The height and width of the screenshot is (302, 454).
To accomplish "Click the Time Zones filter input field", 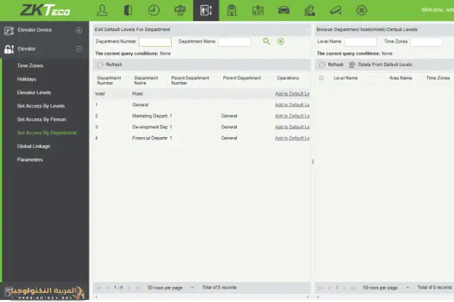I will [x=426, y=42].
